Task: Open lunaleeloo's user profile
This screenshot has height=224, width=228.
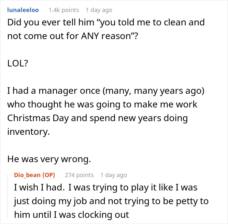Action: pos(23,10)
